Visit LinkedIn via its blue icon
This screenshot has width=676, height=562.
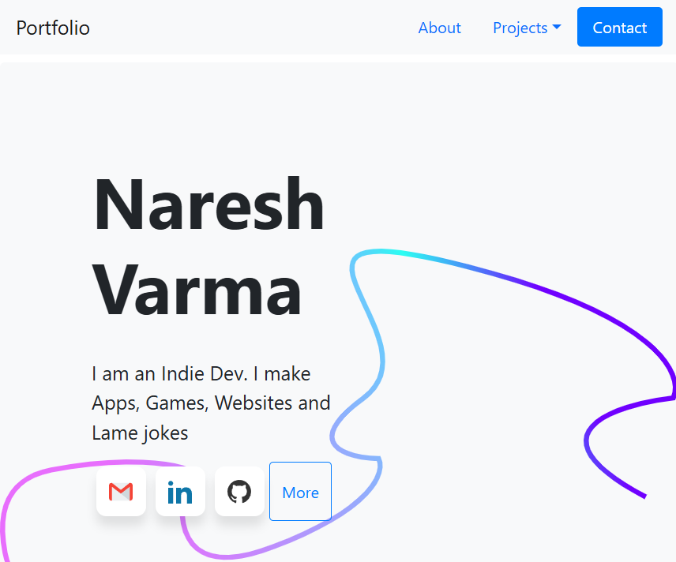[180, 491]
